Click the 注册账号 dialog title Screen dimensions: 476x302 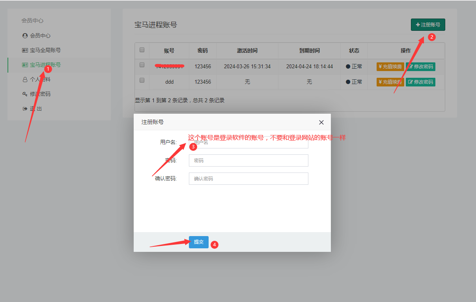coord(153,122)
